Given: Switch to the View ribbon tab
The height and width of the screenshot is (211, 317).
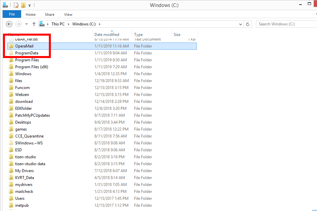Looking at the screenshot, I should (68, 15).
